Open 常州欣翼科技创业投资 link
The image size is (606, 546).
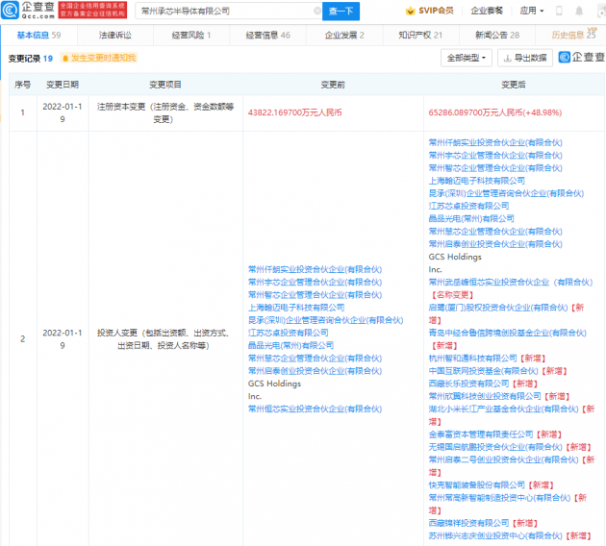(485, 396)
